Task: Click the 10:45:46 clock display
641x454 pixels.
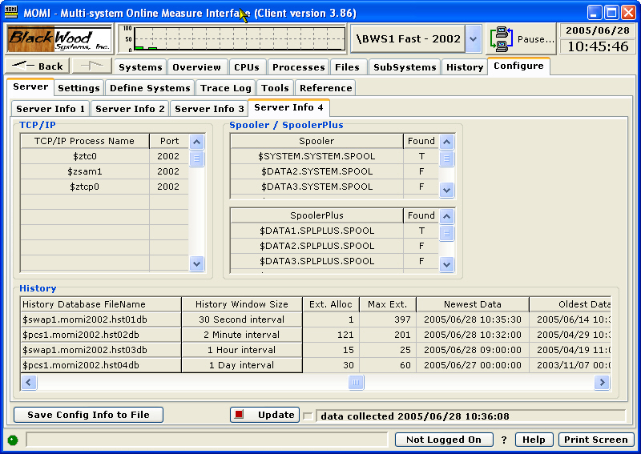Action: point(598,46)
